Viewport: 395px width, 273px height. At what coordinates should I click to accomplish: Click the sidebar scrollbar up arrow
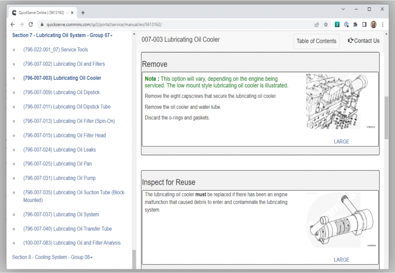click(x=134, y=34)
